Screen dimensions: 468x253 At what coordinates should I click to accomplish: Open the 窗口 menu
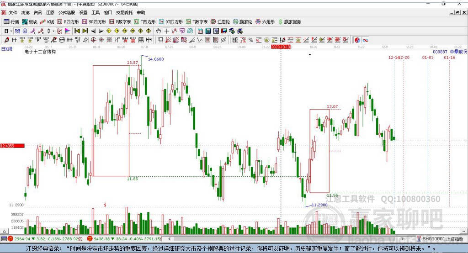[x=108, y=12]
